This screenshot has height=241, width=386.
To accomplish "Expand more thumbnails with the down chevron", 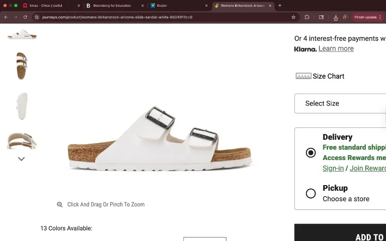I will coord(21,159).
